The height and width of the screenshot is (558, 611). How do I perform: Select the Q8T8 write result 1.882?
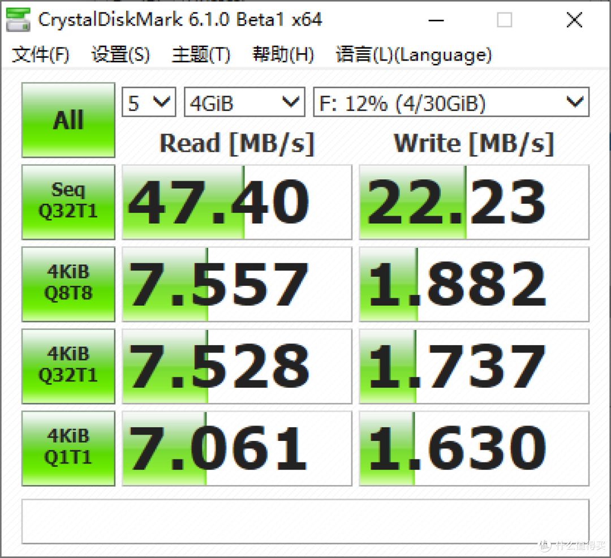click(474, 284)
